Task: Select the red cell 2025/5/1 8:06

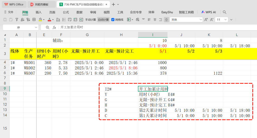Action: pos(121,68)
